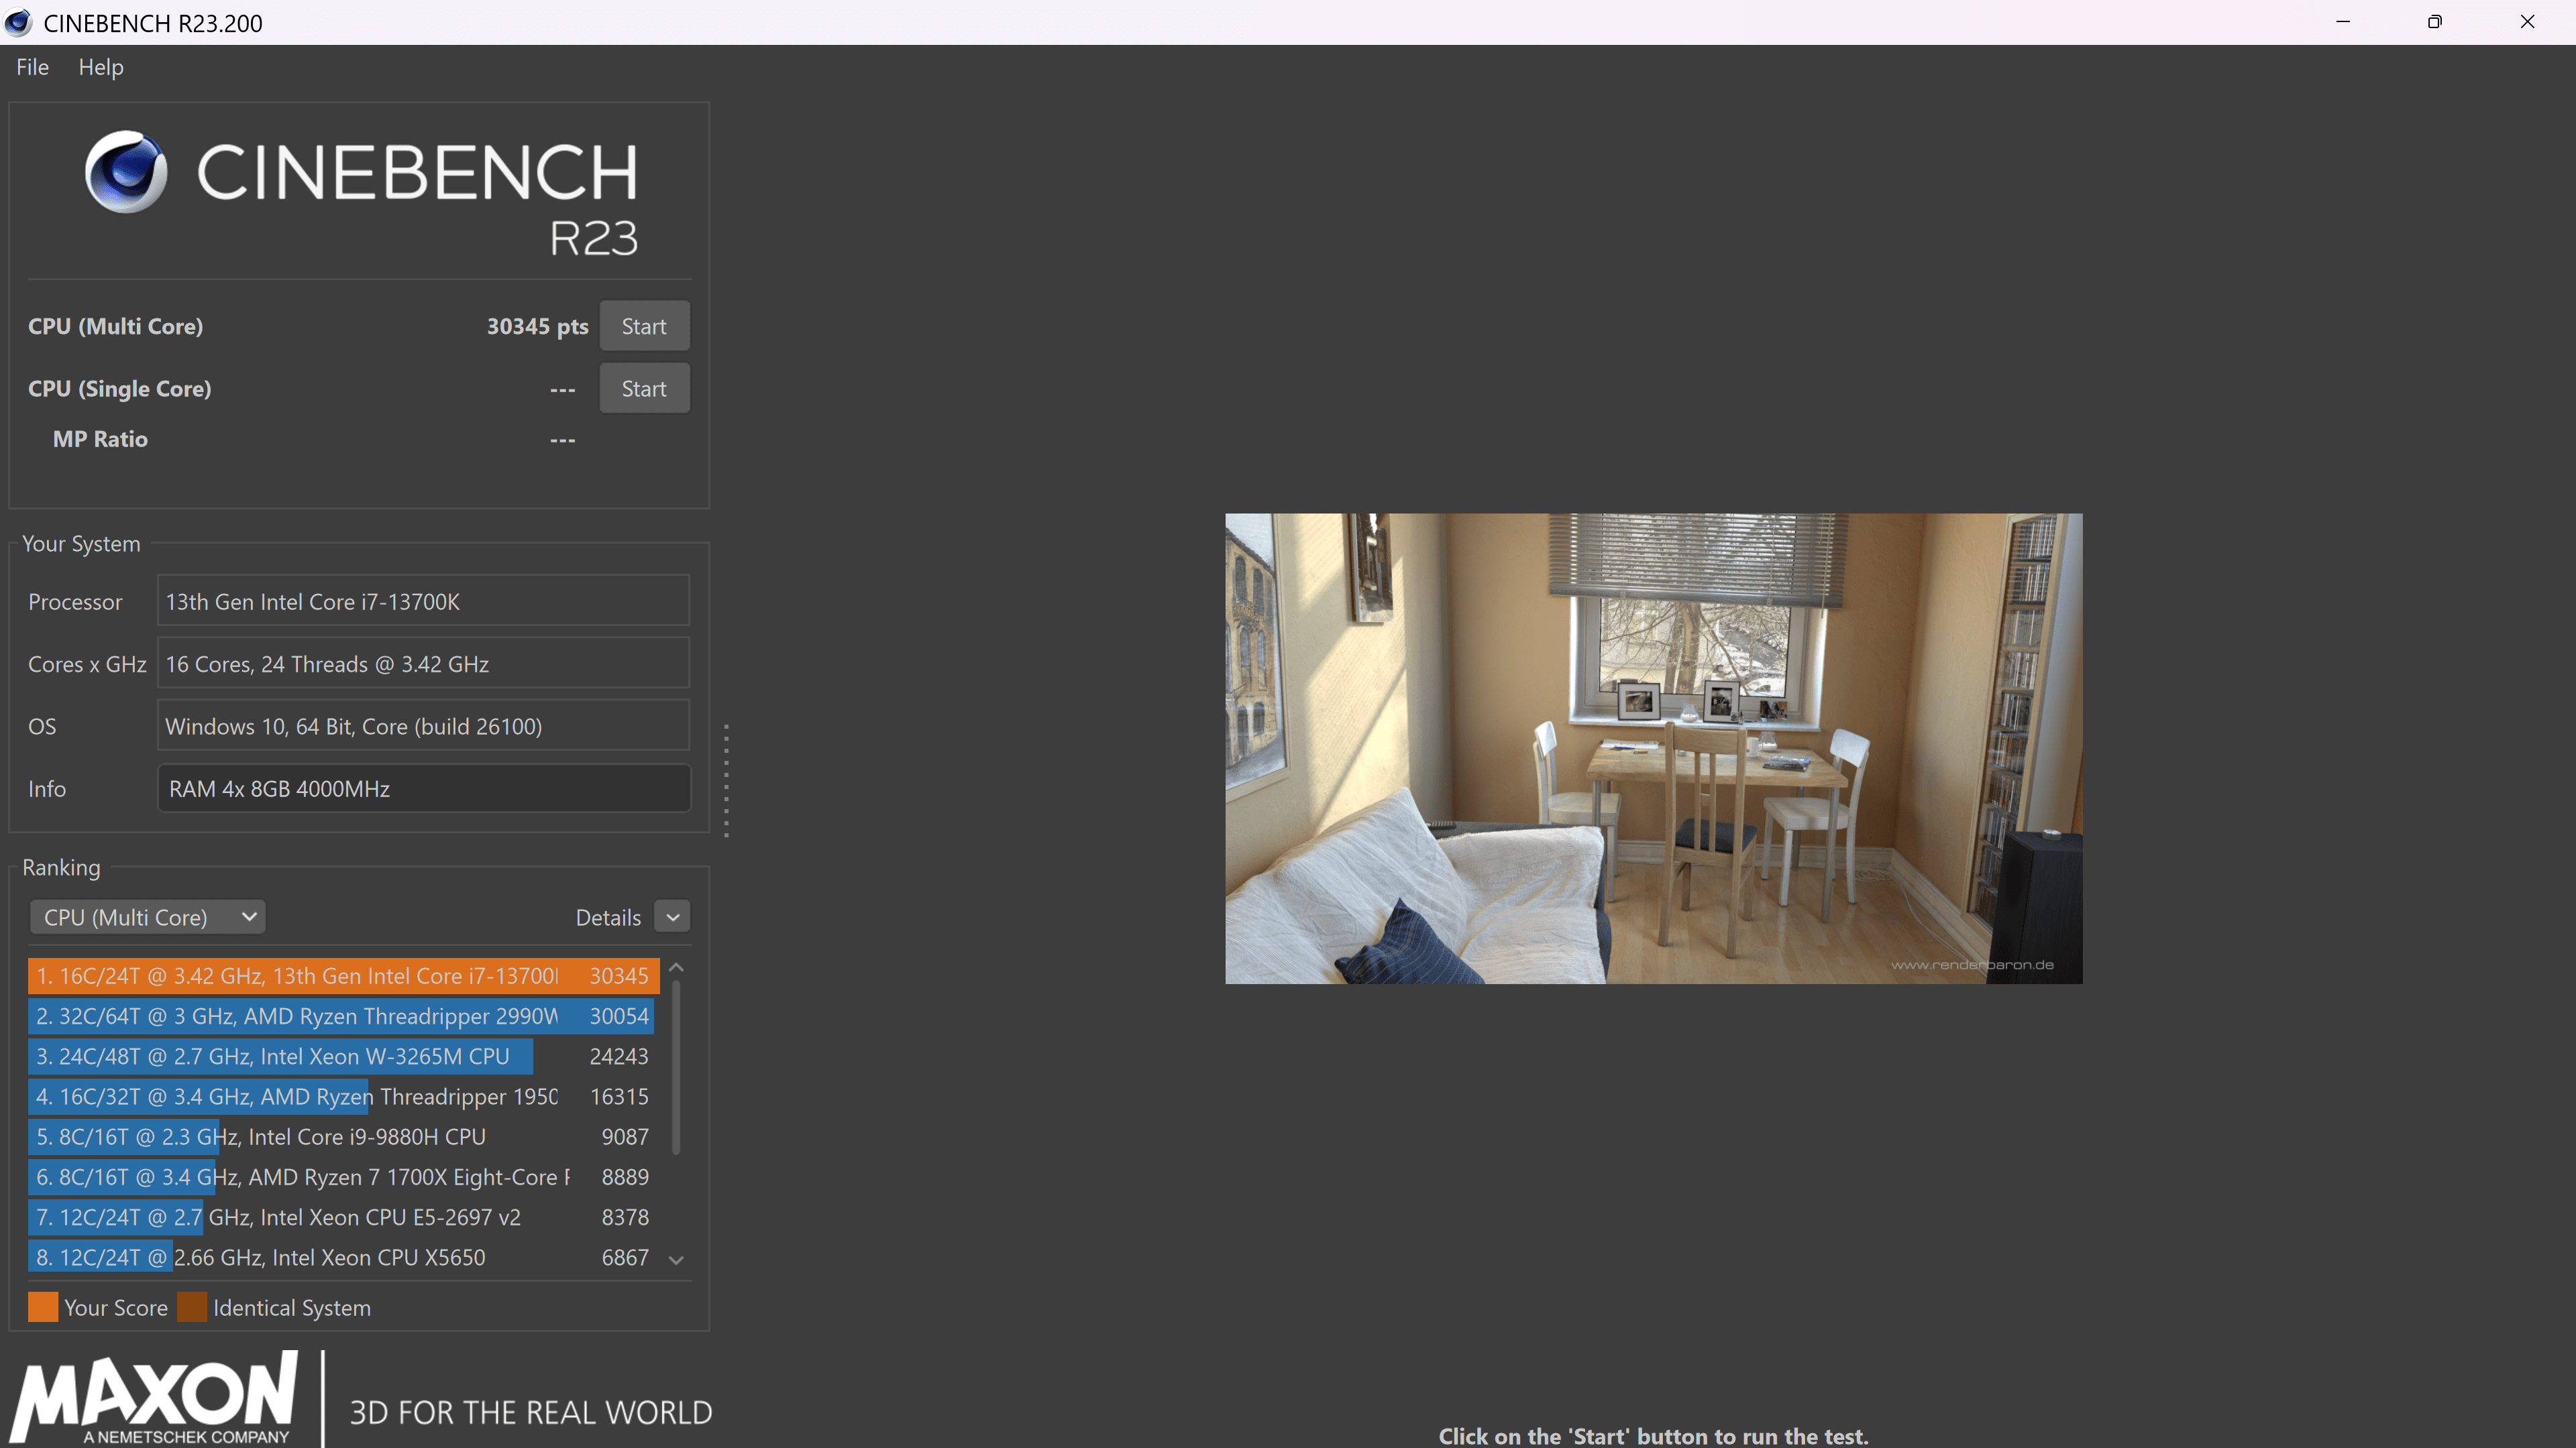Click the ranking list scroll up arrow
This screenshot has height=1448, width=2576.
tap(676, 967)
